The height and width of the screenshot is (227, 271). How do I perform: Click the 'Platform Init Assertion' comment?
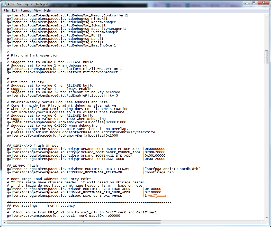[33, 55]
